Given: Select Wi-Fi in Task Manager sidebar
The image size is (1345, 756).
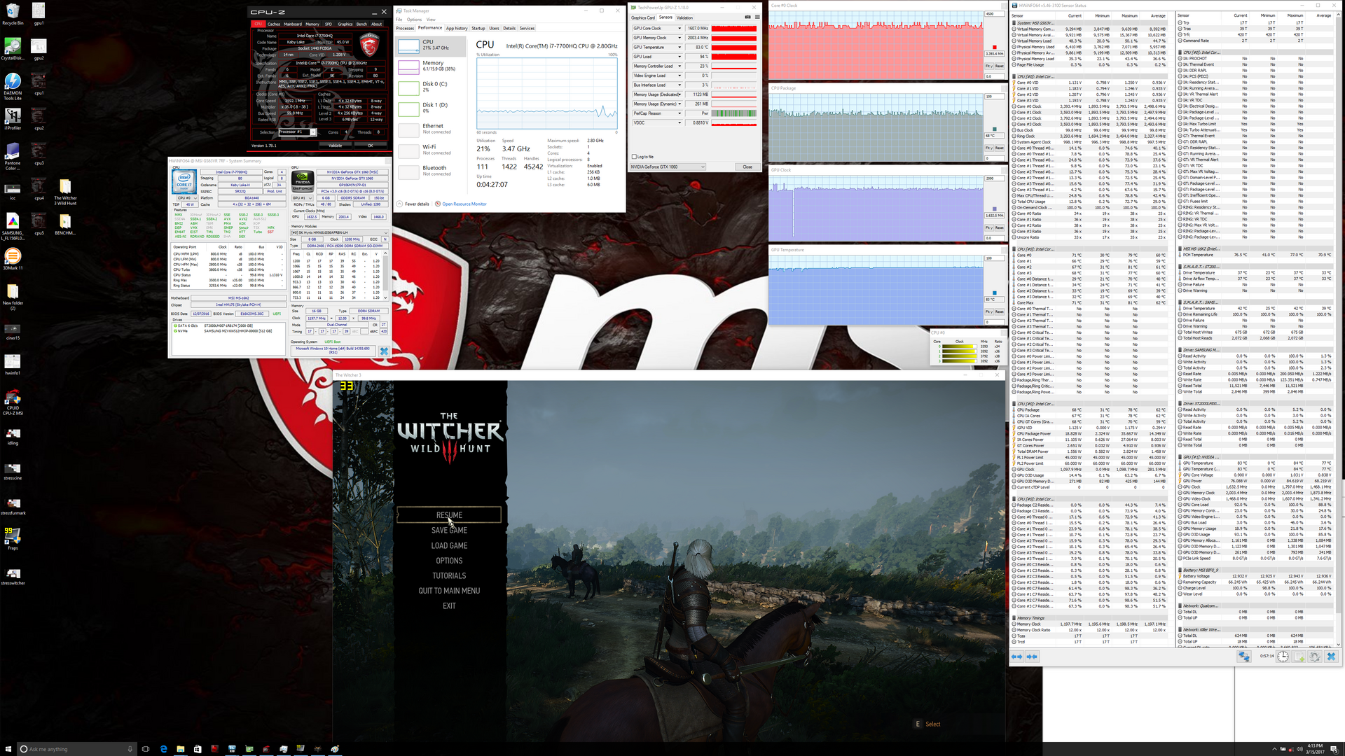Looking at the screenshot, I should click(x=431, y=150).
